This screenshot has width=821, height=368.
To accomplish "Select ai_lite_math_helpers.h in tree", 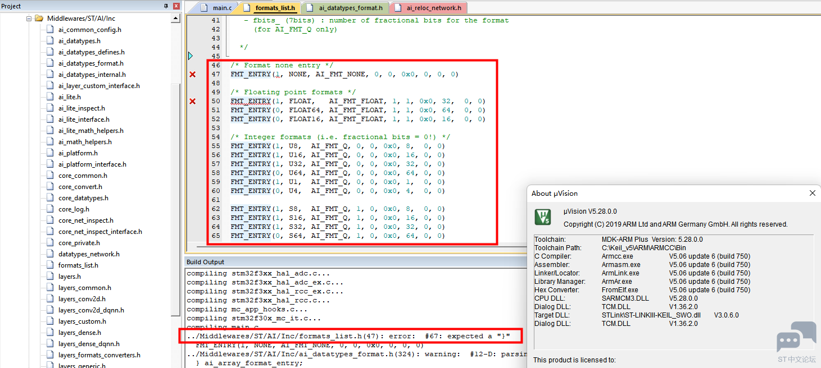I will click(90, 131).
